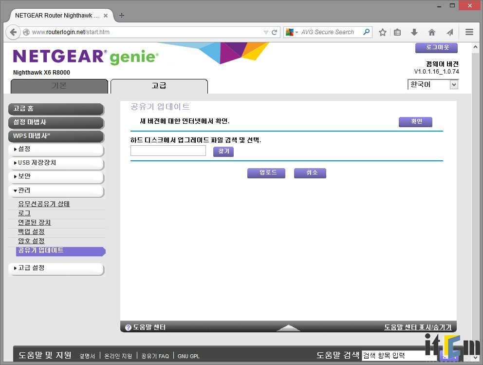The height and width of the screenshot is (365, 483).
Task: Open 설정 마법사 in the sidebar
Action: tap(56, 122)
